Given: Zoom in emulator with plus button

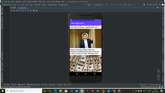Looking at the screenshot, I should click(158, 71).
